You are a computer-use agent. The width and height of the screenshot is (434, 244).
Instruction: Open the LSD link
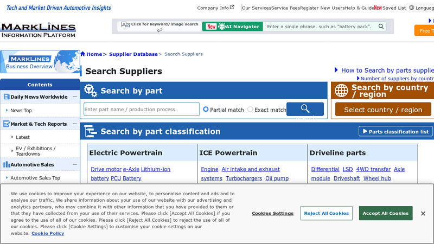(348, 169)
